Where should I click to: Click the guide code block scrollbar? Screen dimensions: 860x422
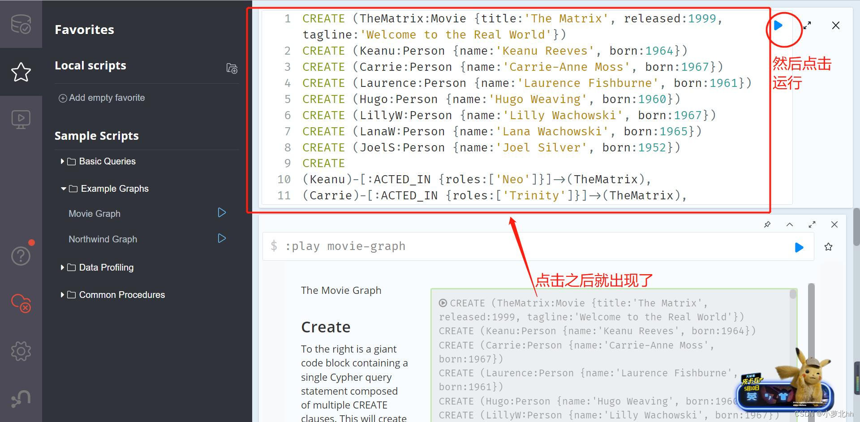coord(793,294)
